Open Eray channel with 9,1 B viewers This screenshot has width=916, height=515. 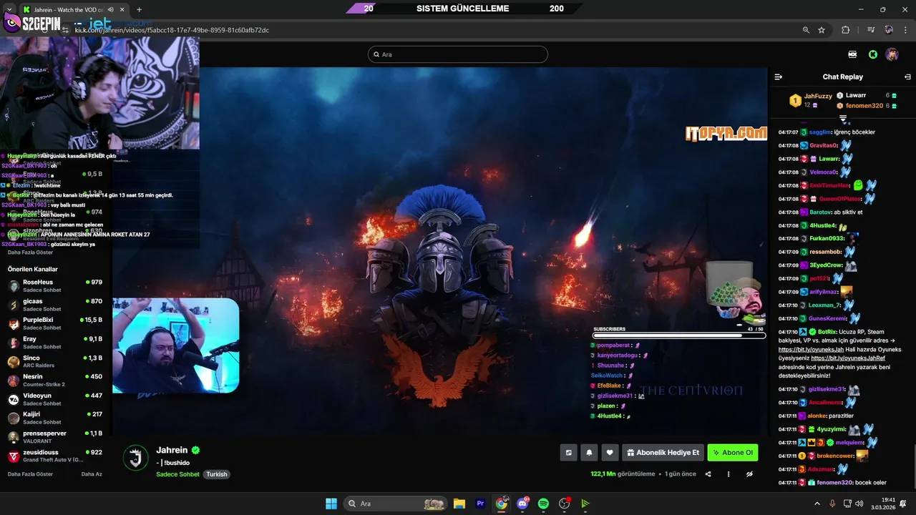tap(56, 343)
